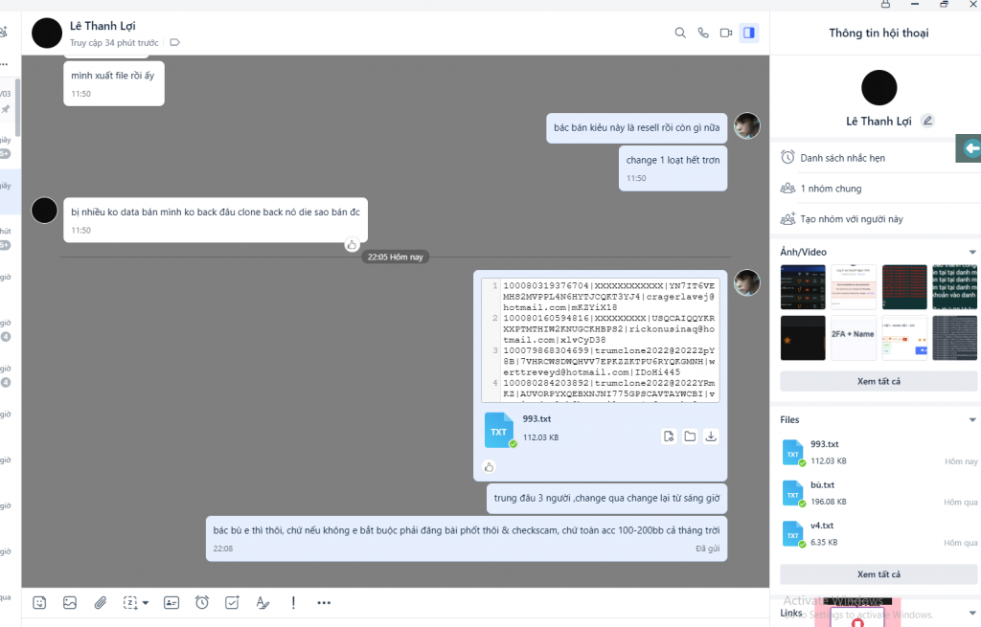Open the contact card sharing icon

(171, 603)
